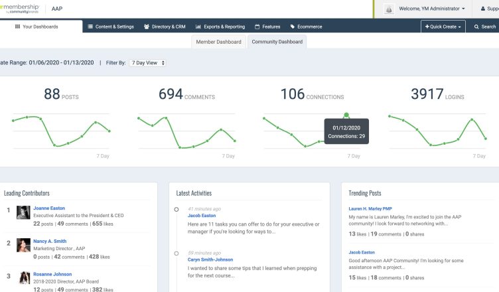499x292 pixels.
Task: Open the 7 Day View filter dropdown
Action: [147, 62]
